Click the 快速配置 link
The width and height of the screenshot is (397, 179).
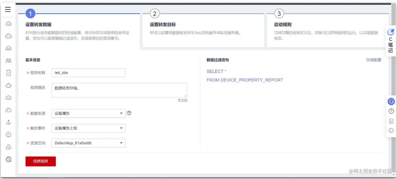click(374, 60)
